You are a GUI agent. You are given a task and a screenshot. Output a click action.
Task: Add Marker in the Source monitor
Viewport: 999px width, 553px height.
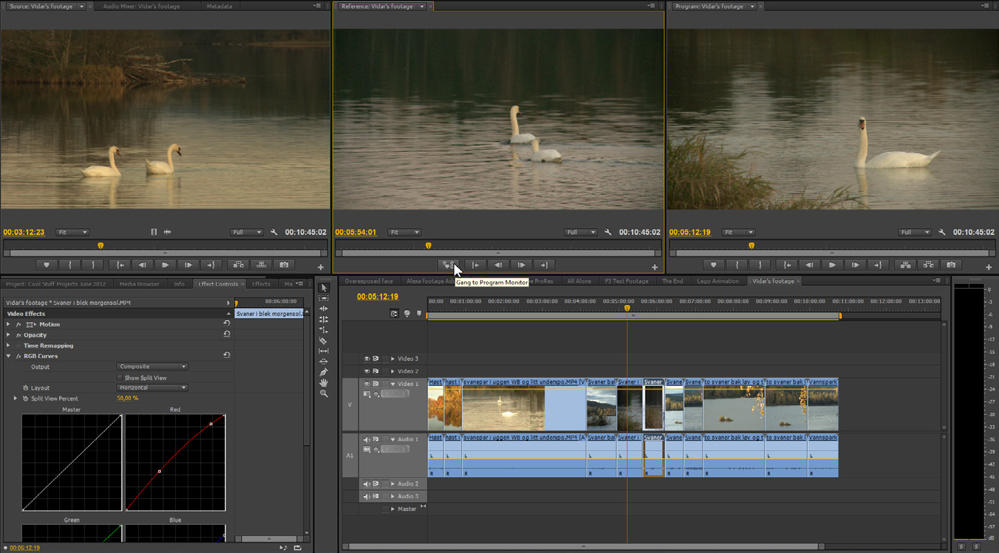click(47, 264)
